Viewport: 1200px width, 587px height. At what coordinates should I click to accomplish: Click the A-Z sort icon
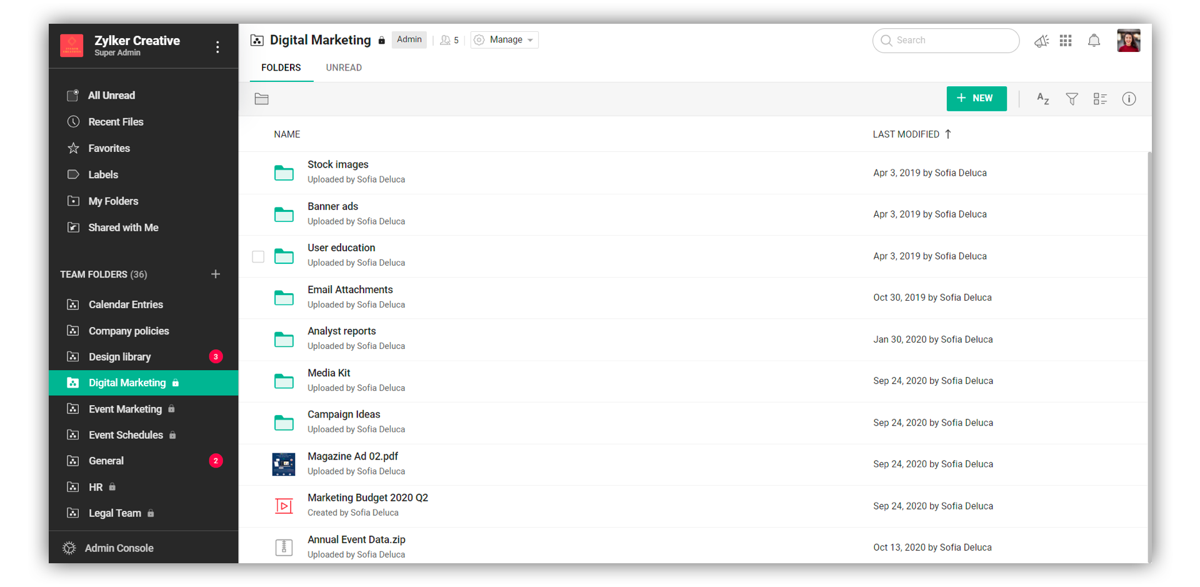[1042, 99]
